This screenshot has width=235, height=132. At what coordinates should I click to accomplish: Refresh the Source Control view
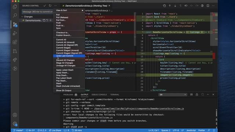[x=50, y=6]
